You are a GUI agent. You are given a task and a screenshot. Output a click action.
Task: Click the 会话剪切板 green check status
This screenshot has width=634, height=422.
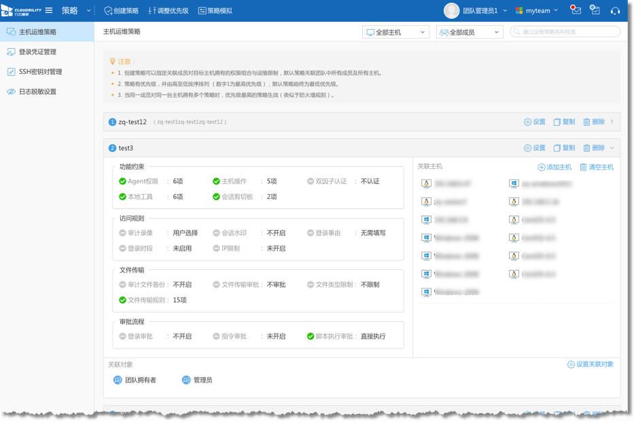point(216,197)
